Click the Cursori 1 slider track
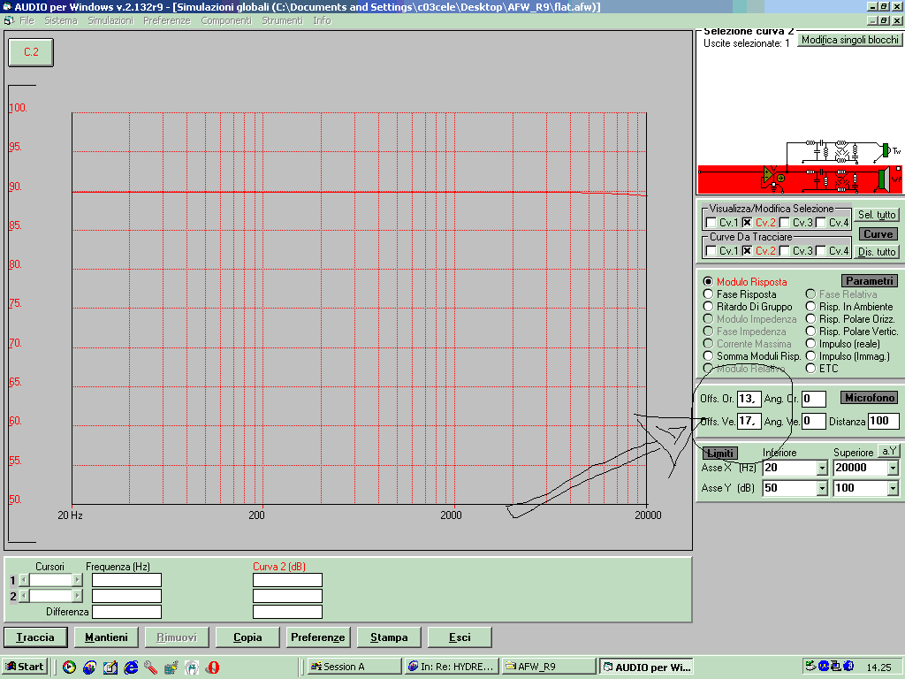Image resolution: width=905 pixels, height=679 pixels. [50, 580]
